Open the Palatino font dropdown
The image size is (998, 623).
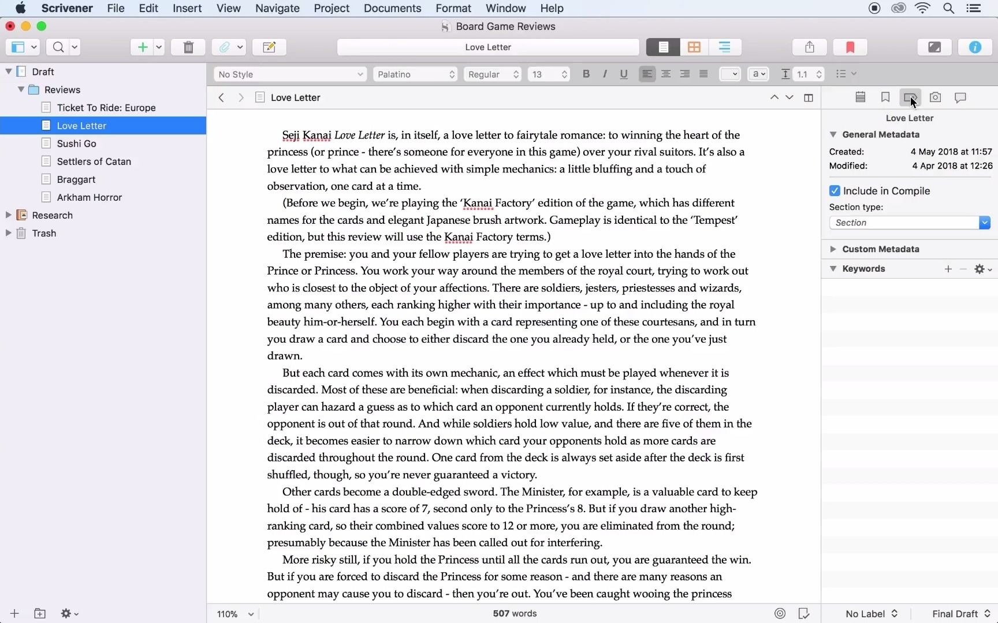pos(415,74)
